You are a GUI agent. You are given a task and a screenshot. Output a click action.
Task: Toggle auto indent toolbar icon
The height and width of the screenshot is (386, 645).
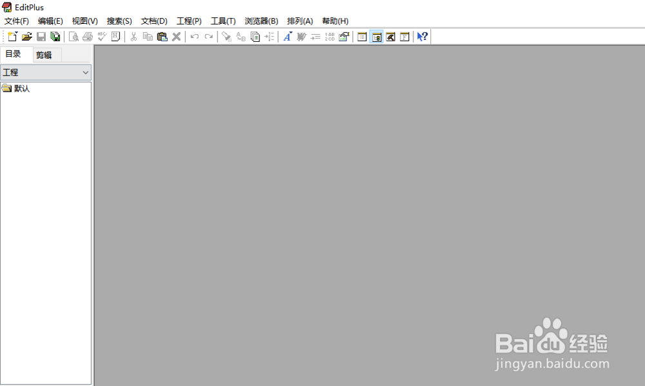click(x=315, y=37)
